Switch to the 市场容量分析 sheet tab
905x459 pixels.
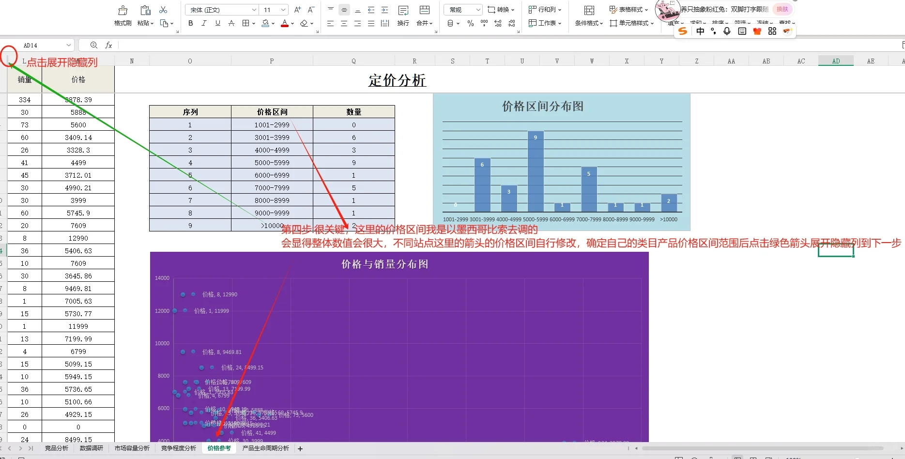(x=132, y=448)
